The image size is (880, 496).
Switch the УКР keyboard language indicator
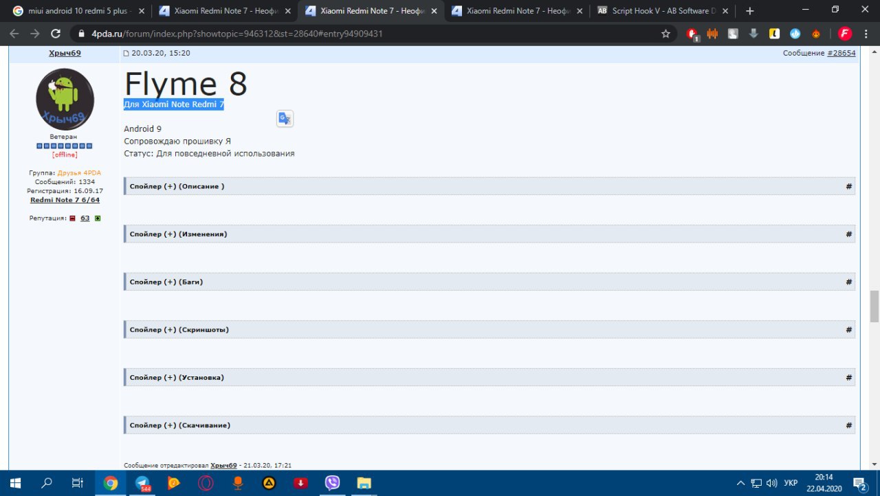click(791, 483)
